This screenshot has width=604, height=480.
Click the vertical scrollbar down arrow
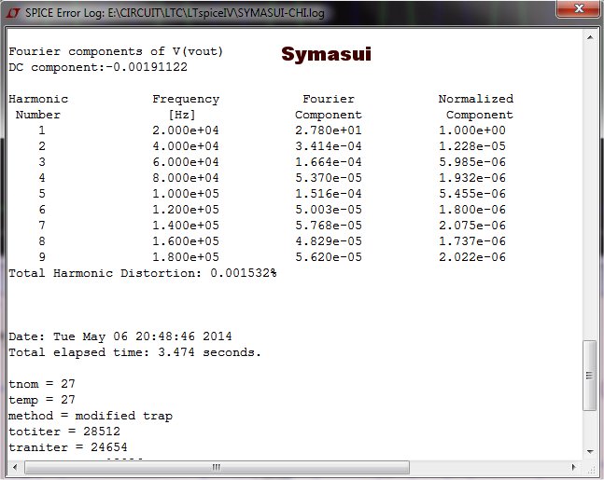pyautogui.click(x=590, y=451)
